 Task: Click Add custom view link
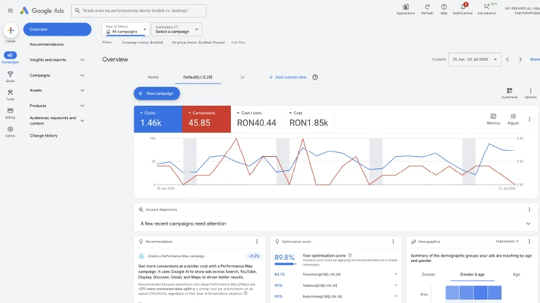coord(288,77)
